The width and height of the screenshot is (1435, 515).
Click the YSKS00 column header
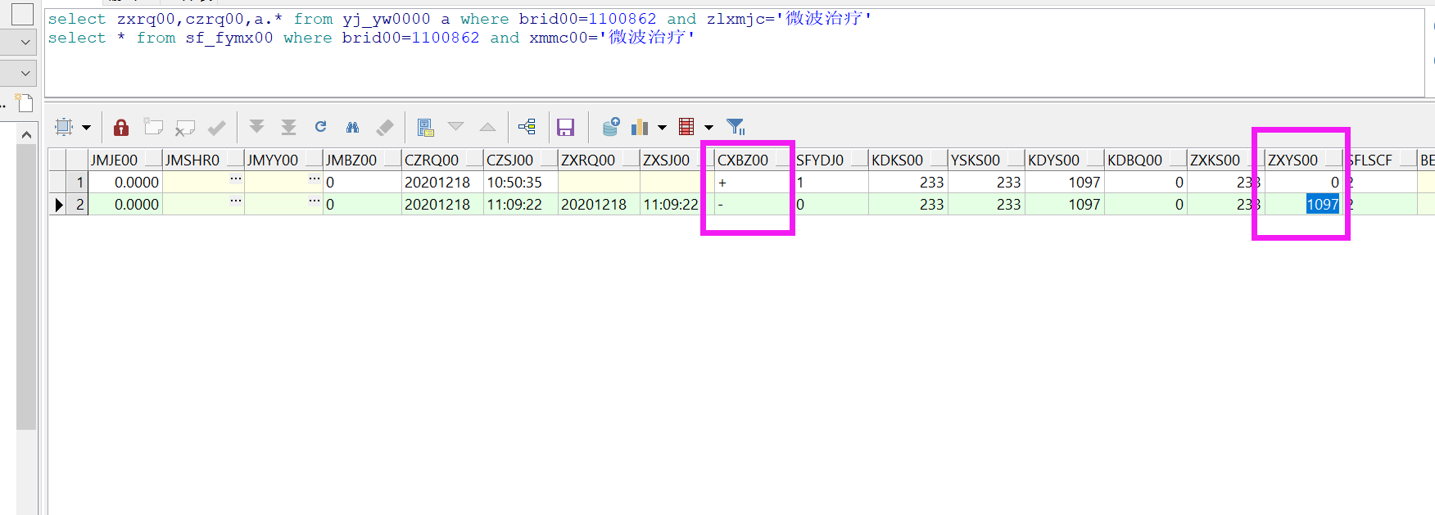pos(986,160)
